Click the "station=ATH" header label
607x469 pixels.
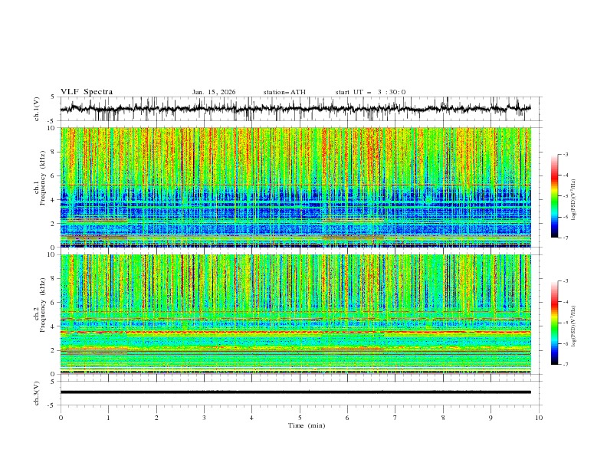pyautogui.click(x=284, y=92)
